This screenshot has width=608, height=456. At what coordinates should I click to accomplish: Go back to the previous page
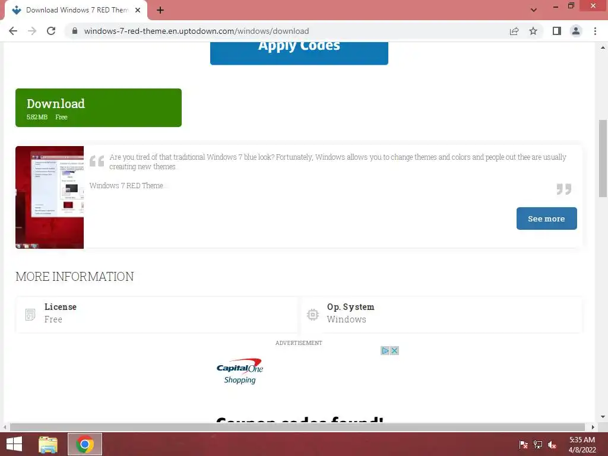(x=13, y=31)
